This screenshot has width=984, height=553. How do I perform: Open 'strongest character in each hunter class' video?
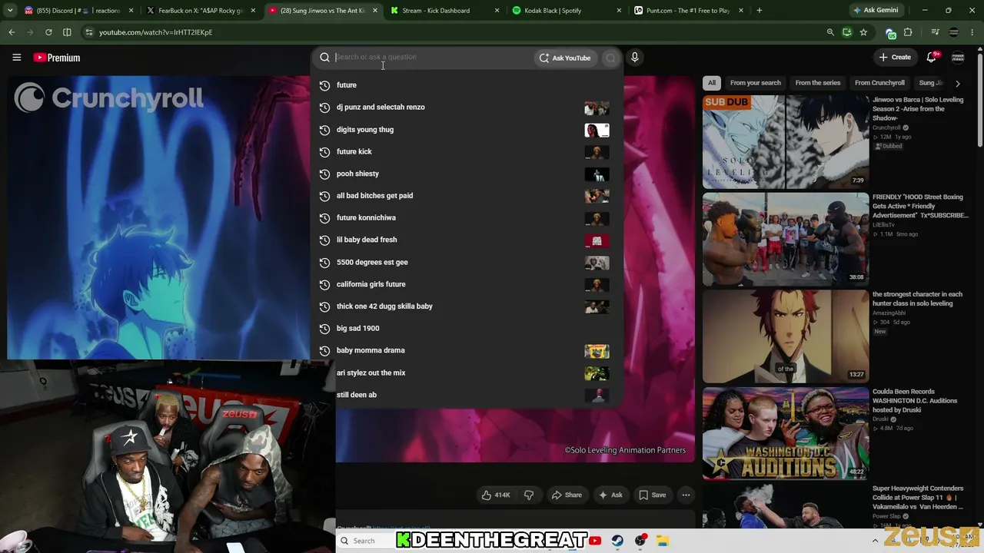click(786, 336)
